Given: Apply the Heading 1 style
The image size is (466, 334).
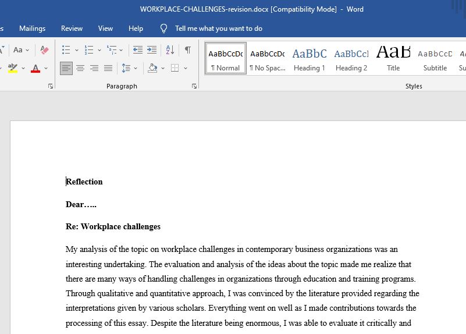Looking at the screenshot, I should [310, 58].
